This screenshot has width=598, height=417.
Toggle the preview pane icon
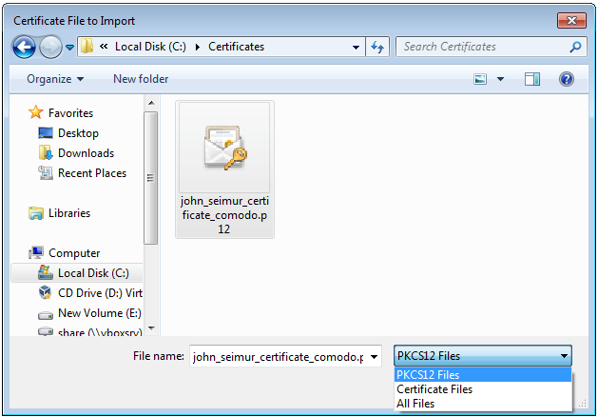click(x=532, y=79)
